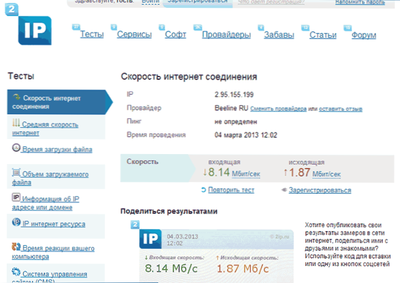Click outgoing Мбит/сек unit link
The width and height of the screenshot is (400, 283).
(326, 174)
